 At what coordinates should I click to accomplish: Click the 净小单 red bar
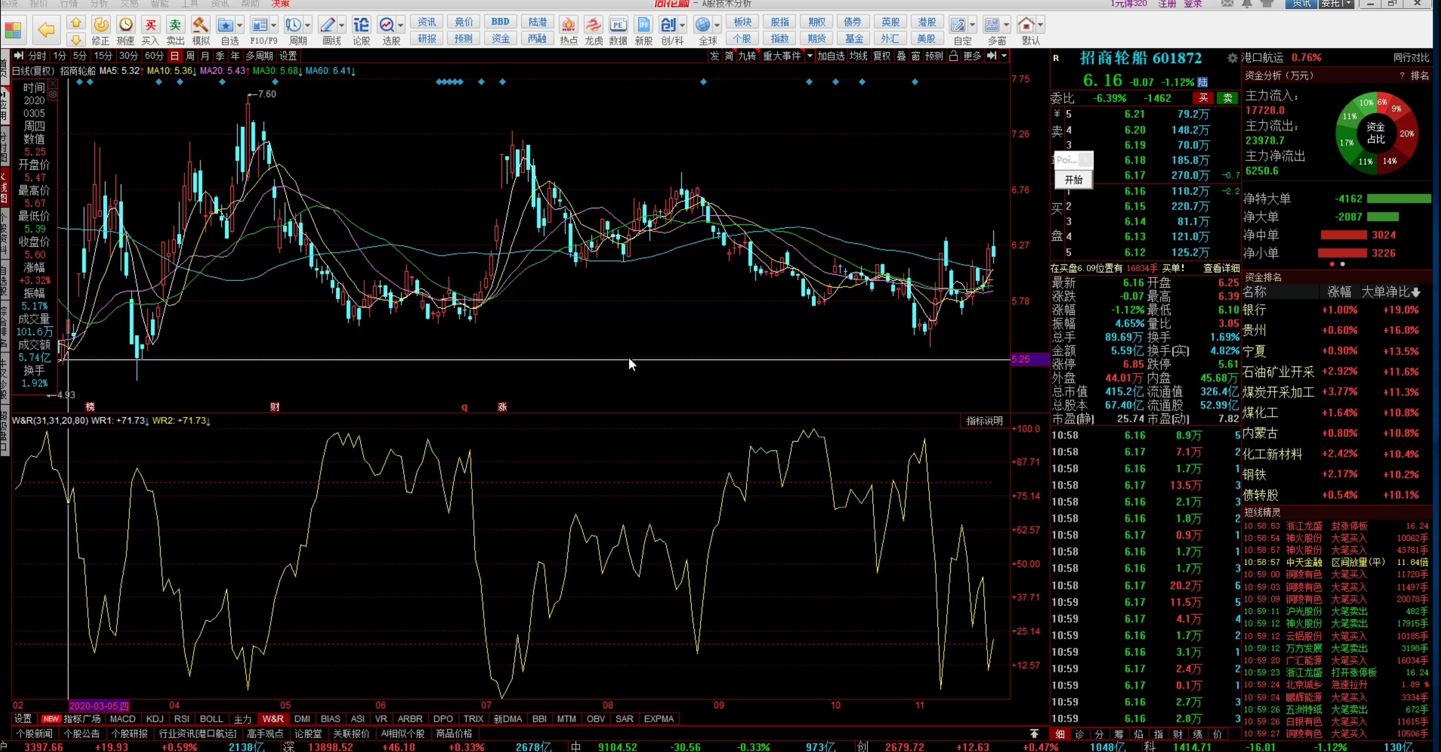click(1343, 253)
